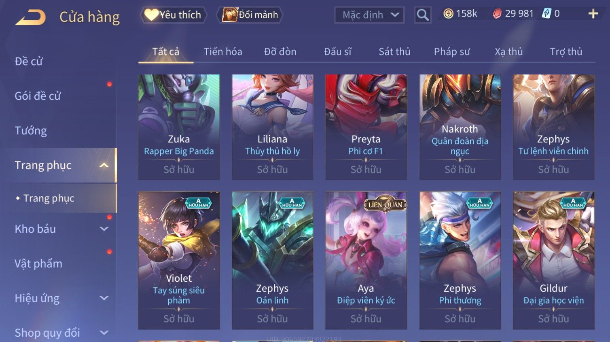The image size is (610, 342).
Task: Select Zuka Rapper Big Panda skin card
Action: [x=179, y=127]
